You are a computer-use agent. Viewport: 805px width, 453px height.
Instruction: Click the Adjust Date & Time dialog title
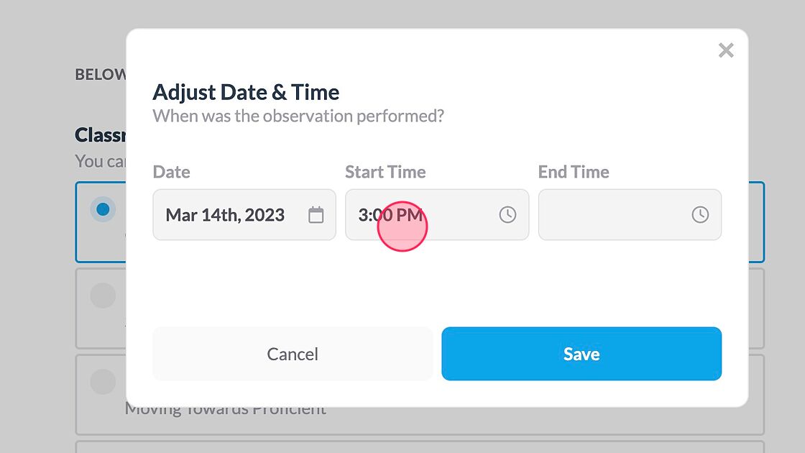coord(246,92)
